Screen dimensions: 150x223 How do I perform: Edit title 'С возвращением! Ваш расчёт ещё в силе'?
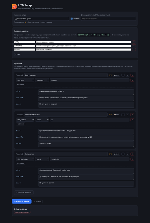coord(86,171)
